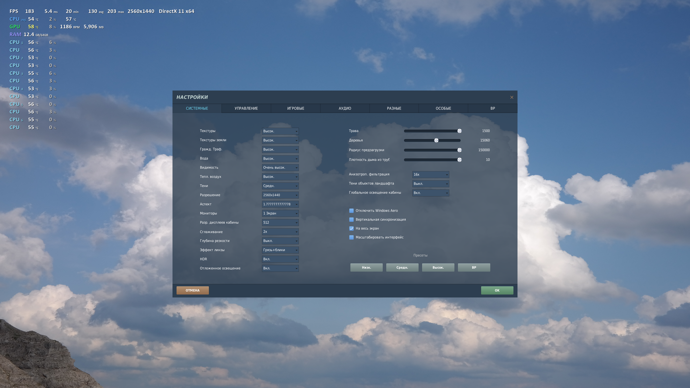Click the Деревья value 15060
This screenshot has width=690, height=388.
pyautogui.click(x=485, y=140)
